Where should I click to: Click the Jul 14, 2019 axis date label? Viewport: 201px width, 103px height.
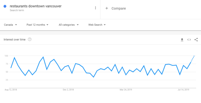click(x=183, y=90)
